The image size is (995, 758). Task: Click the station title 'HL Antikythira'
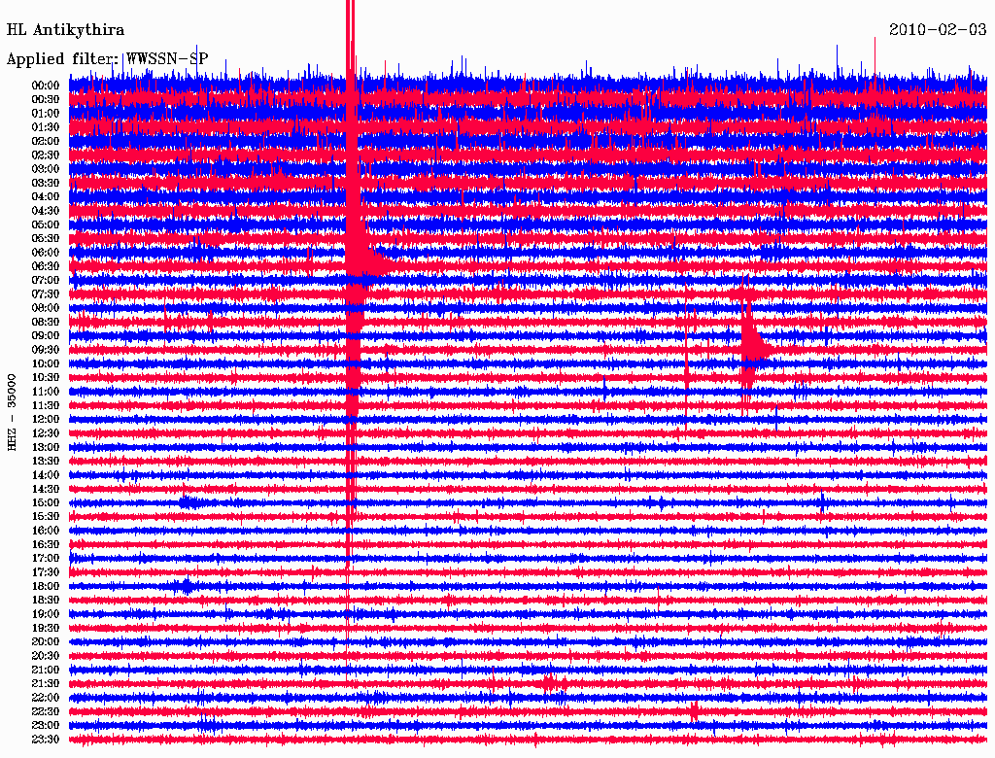65,30
